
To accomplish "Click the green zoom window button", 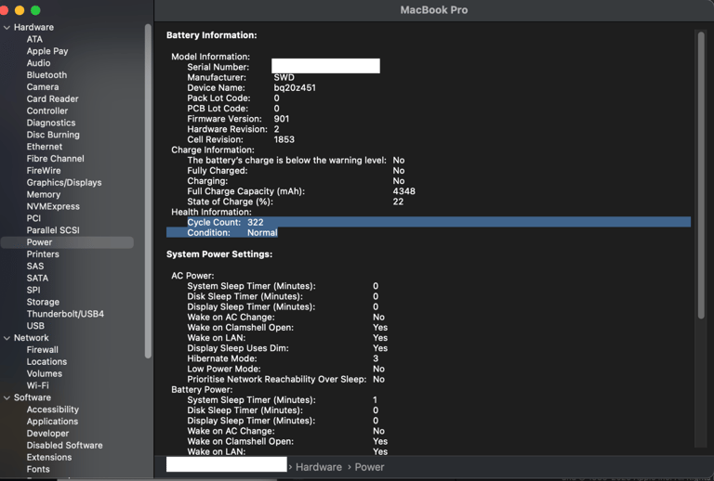I will click(x=35, y=10).
